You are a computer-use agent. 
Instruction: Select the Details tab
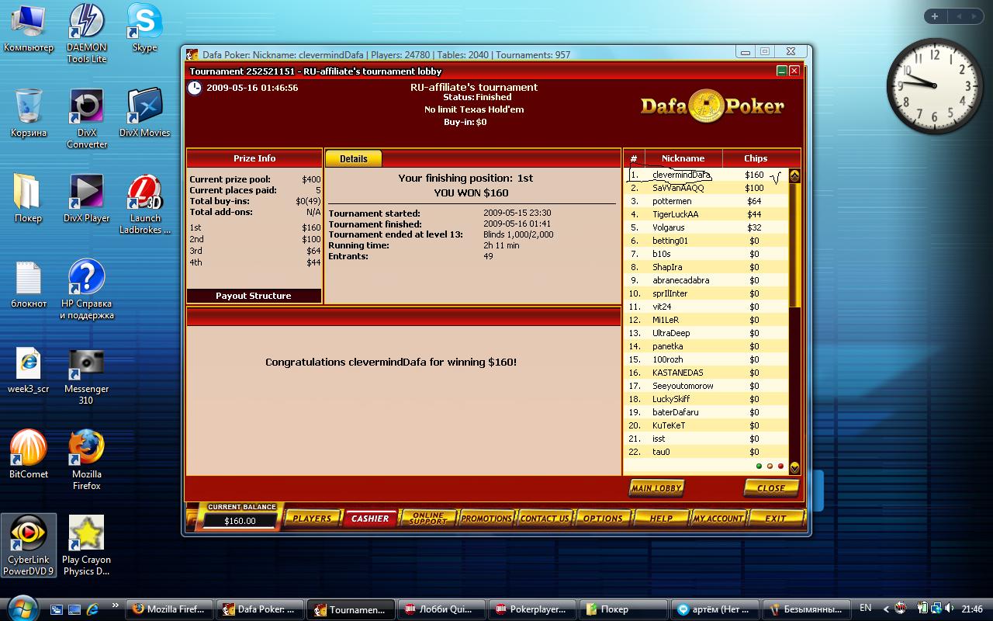pyautogui.click(x=353, y=158)
